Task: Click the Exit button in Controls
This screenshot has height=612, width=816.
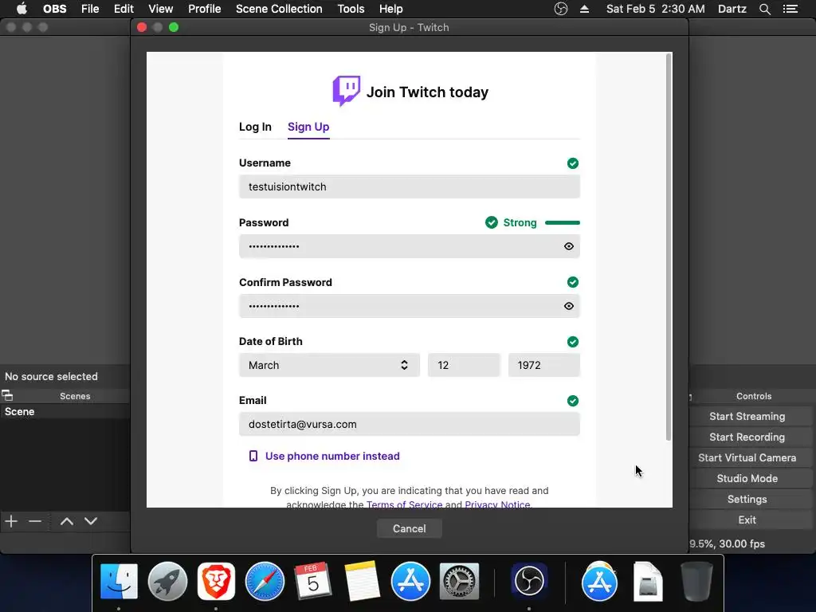Action: 747,520
